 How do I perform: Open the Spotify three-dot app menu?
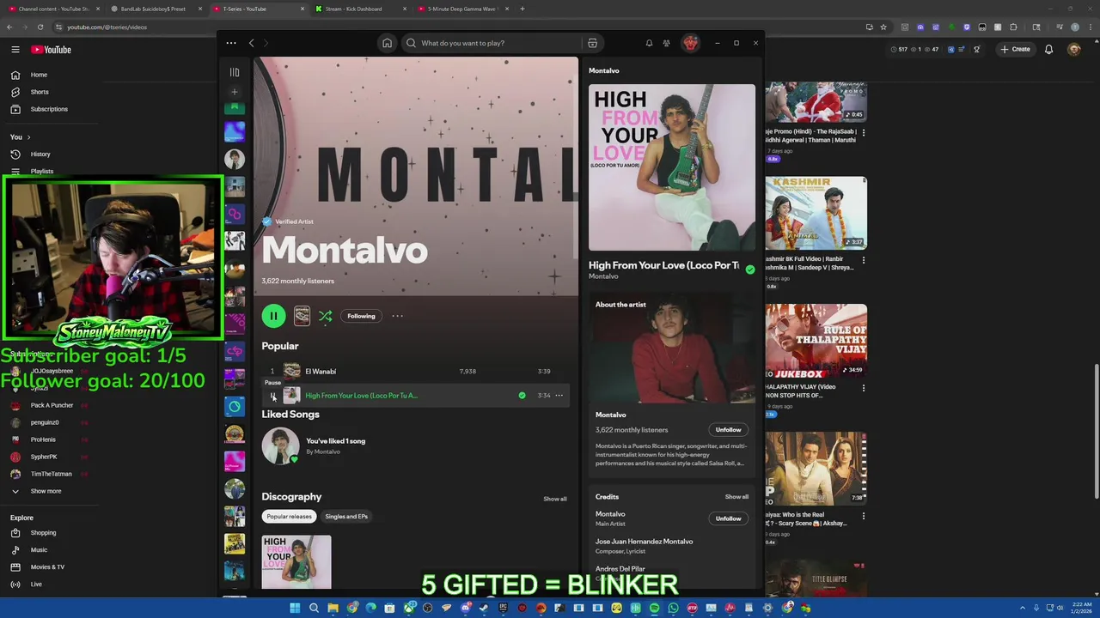(x=231, y=43)
